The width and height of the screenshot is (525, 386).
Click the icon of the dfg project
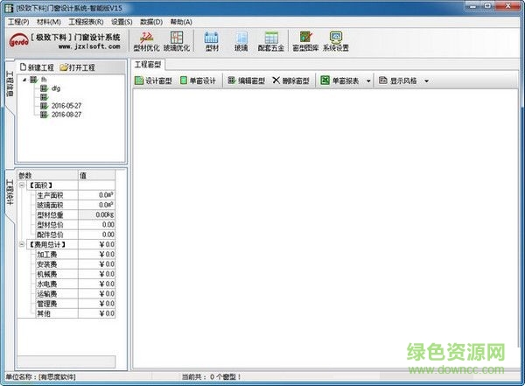coord(44,88)
